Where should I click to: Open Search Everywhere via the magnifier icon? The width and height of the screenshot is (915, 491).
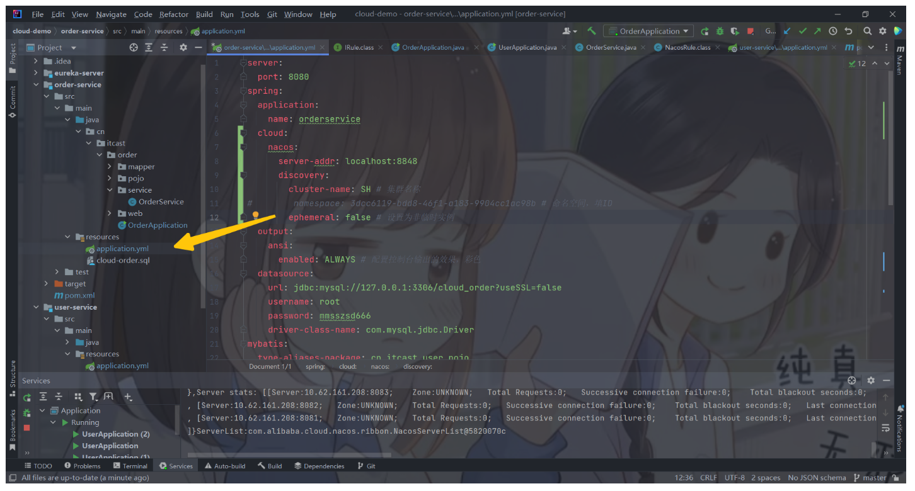868,31
